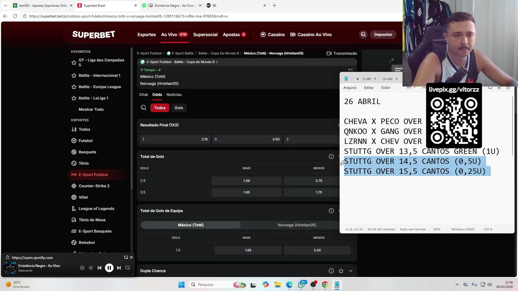Open the Superbet search icon in header
Viewport: 518px width, 291px height.
click(363, 34)
